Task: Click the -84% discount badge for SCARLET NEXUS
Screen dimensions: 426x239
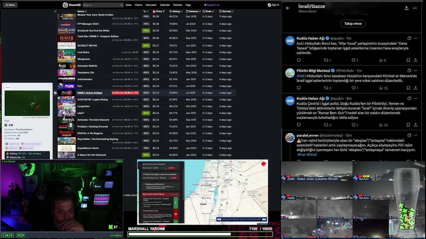Action: tap(146, 45)
